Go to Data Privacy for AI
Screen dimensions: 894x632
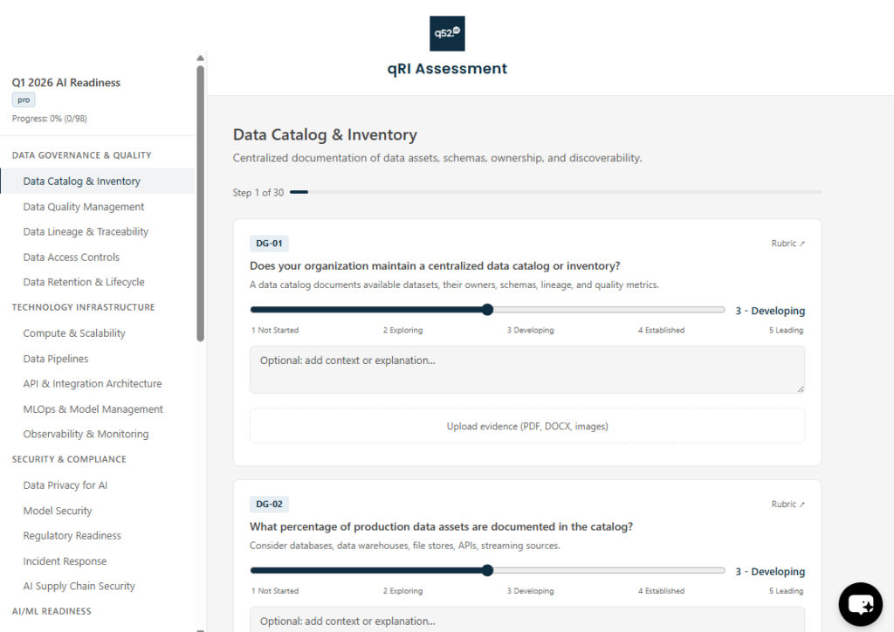(x=65, y=485)
